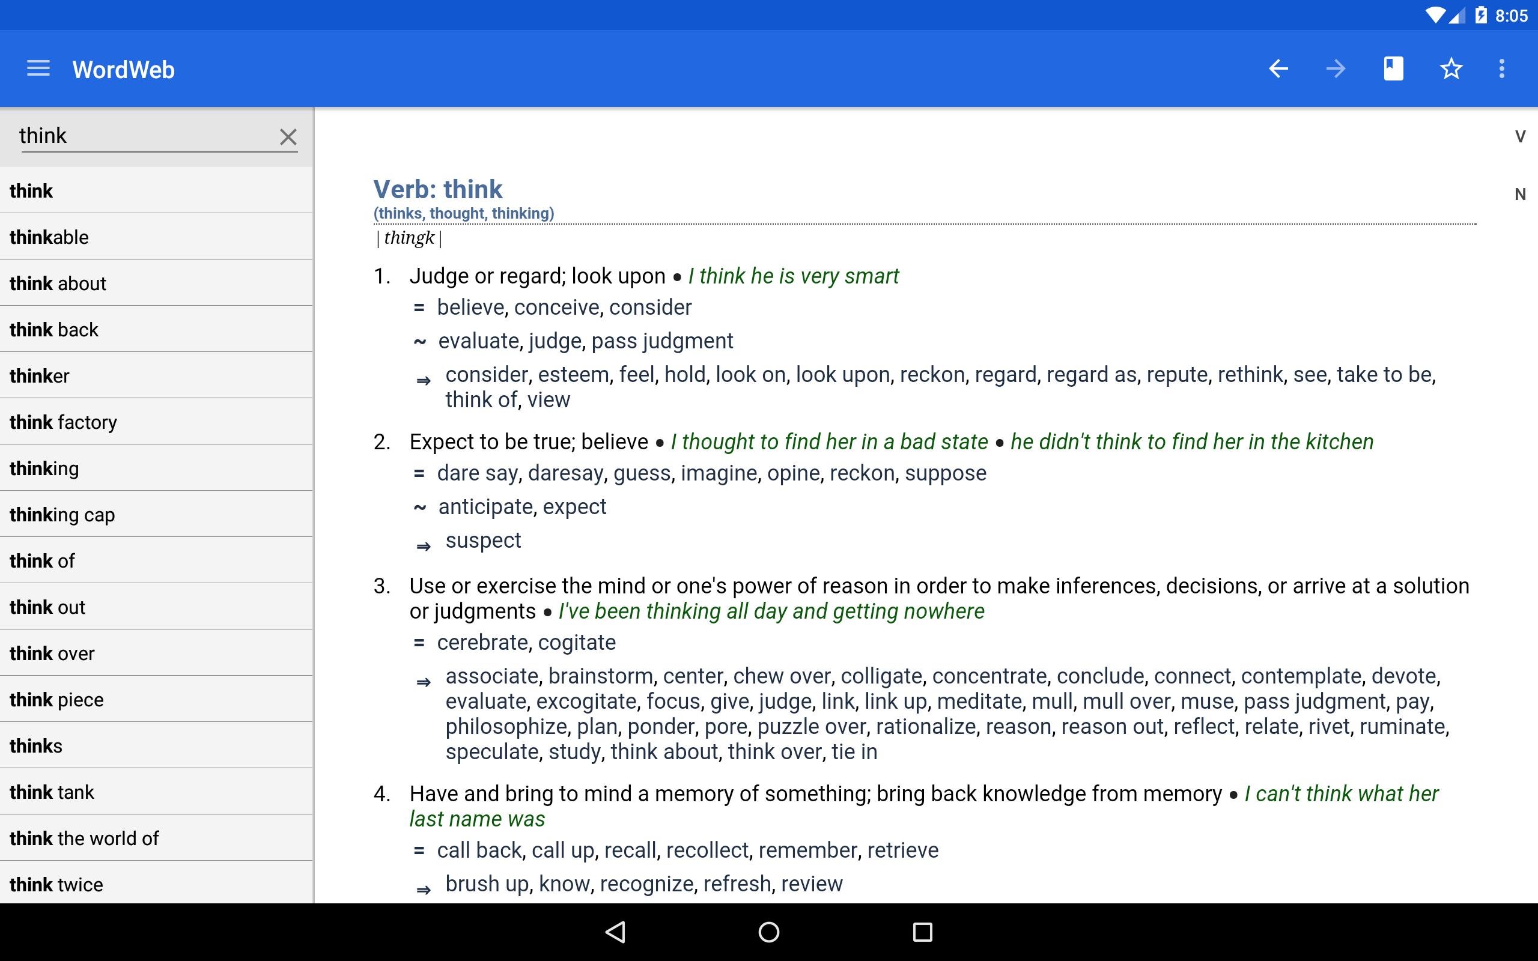Click the forward navigation arrow icon
This screenshot has height=961, width=1538.
point(1334,68)
